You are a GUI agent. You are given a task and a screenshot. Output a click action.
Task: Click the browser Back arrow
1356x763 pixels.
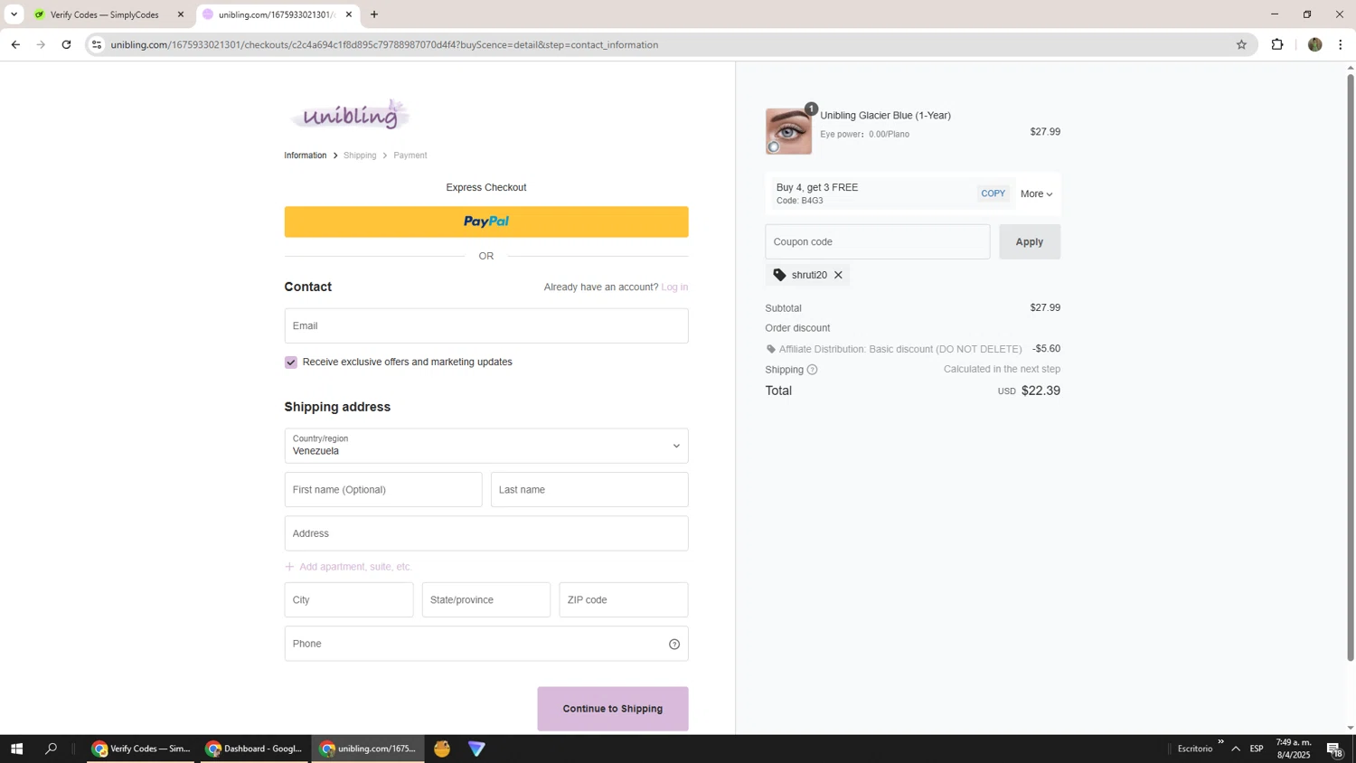point(15,44)
